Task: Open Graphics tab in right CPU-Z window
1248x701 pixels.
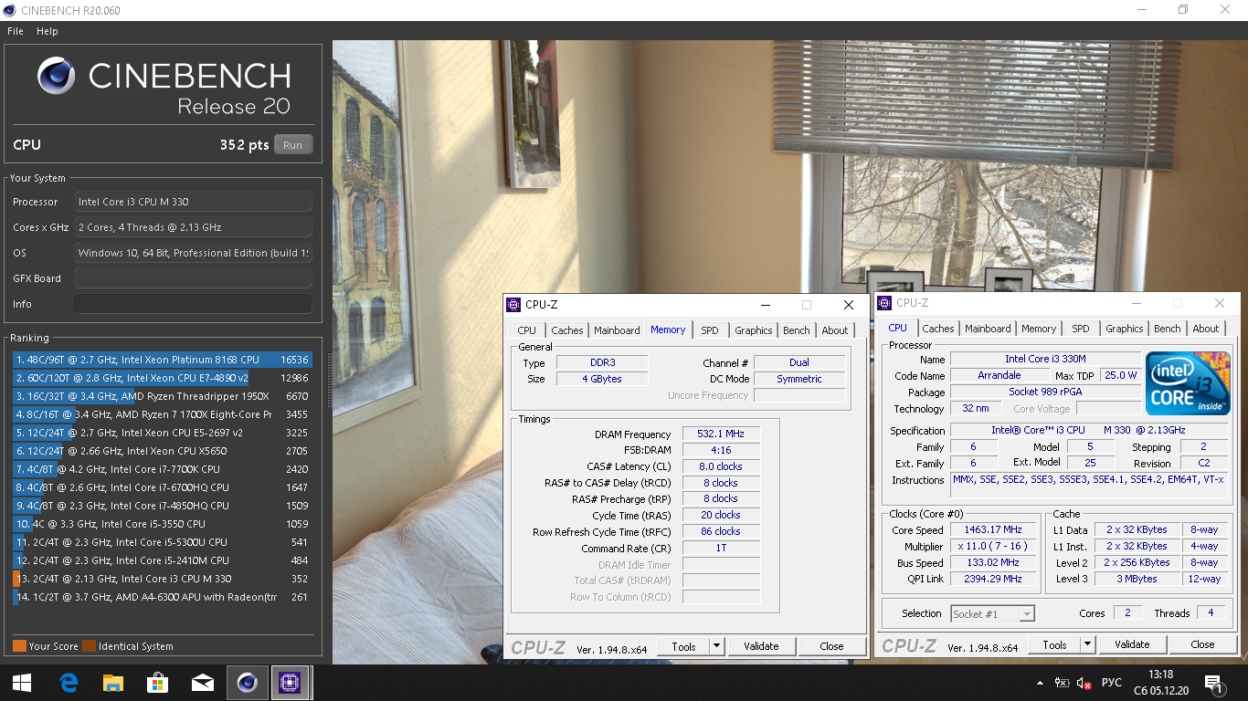Action: click(1125, 329)
